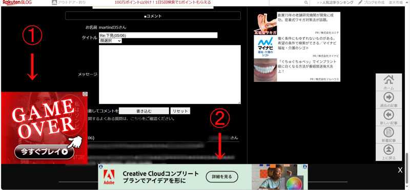This screenshot has height=190, width=410.
Task: Go to newer article arrow icon
Action: 388,115
